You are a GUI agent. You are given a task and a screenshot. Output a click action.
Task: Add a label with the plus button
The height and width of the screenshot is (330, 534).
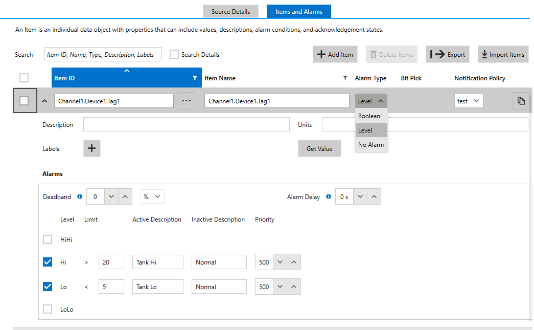pyautogui.click(x=92, y=148)
